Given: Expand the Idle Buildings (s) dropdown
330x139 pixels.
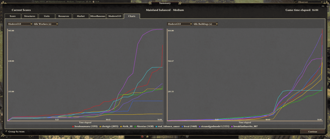Looking at the screenshot, I should pyautogui.click(x=205, y=24).
